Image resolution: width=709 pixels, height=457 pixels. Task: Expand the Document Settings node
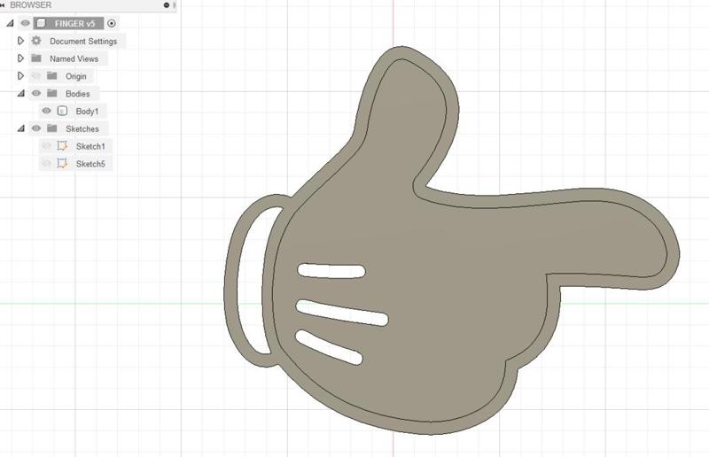[20, 41]
